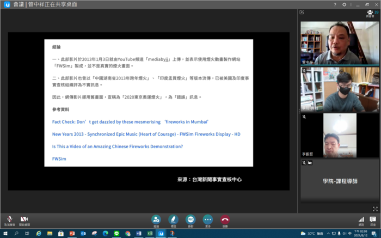381x238 pixels.
Task: Click the system tray volume icon
Action: click(x=345, y=234)
